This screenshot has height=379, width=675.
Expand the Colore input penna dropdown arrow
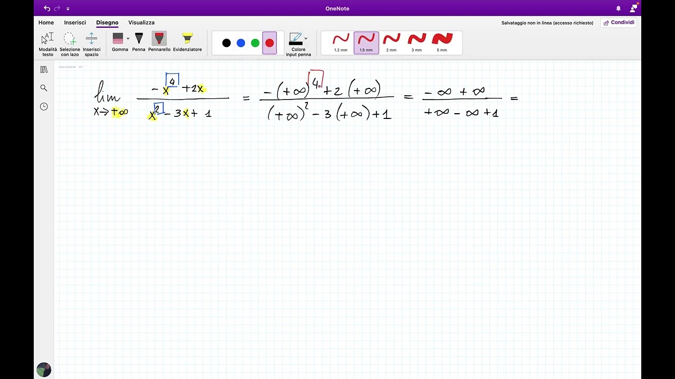(x=306, y=38)
